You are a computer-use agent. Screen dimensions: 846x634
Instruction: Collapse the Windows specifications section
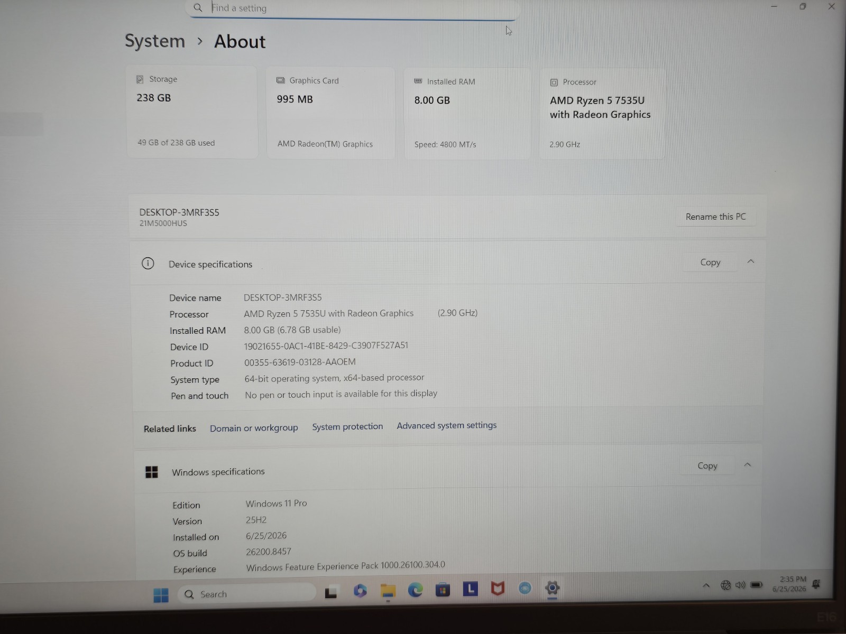pyautogui.click(x=748, y=465)
